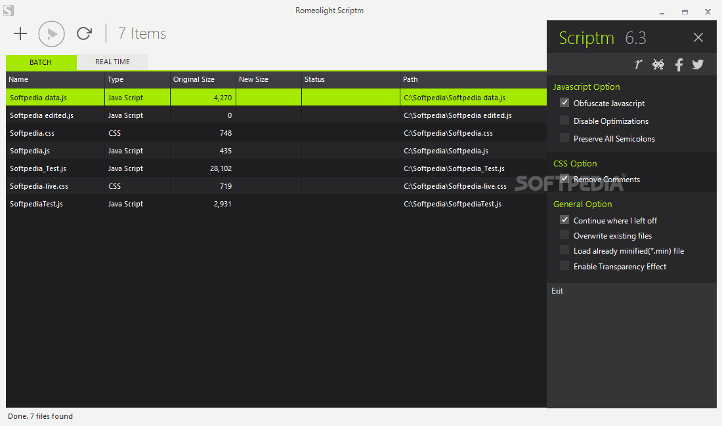722x426 pixels.
Task: Enable Load already minified file checkbox
Action: coord(564,250)
